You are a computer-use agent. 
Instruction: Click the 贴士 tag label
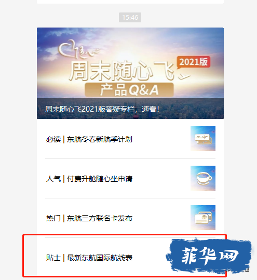pos(53,258)
